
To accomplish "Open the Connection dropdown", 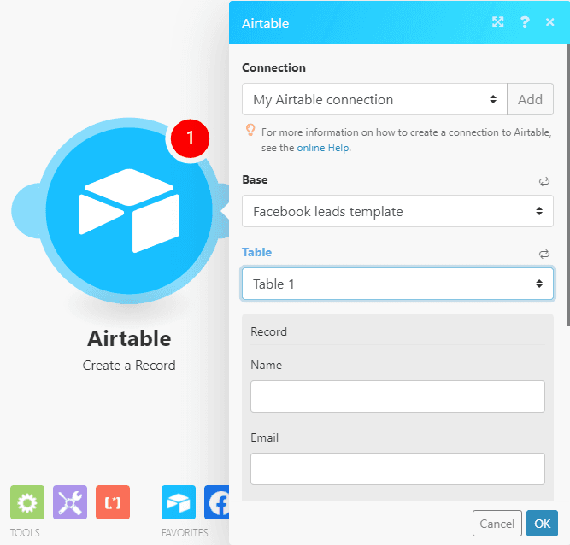I will pos(374,99).
